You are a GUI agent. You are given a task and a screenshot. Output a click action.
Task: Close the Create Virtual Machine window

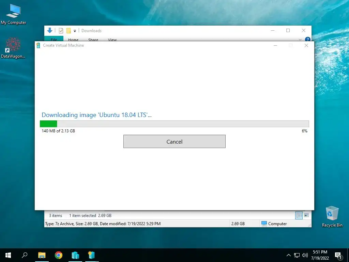click(306, 45)
